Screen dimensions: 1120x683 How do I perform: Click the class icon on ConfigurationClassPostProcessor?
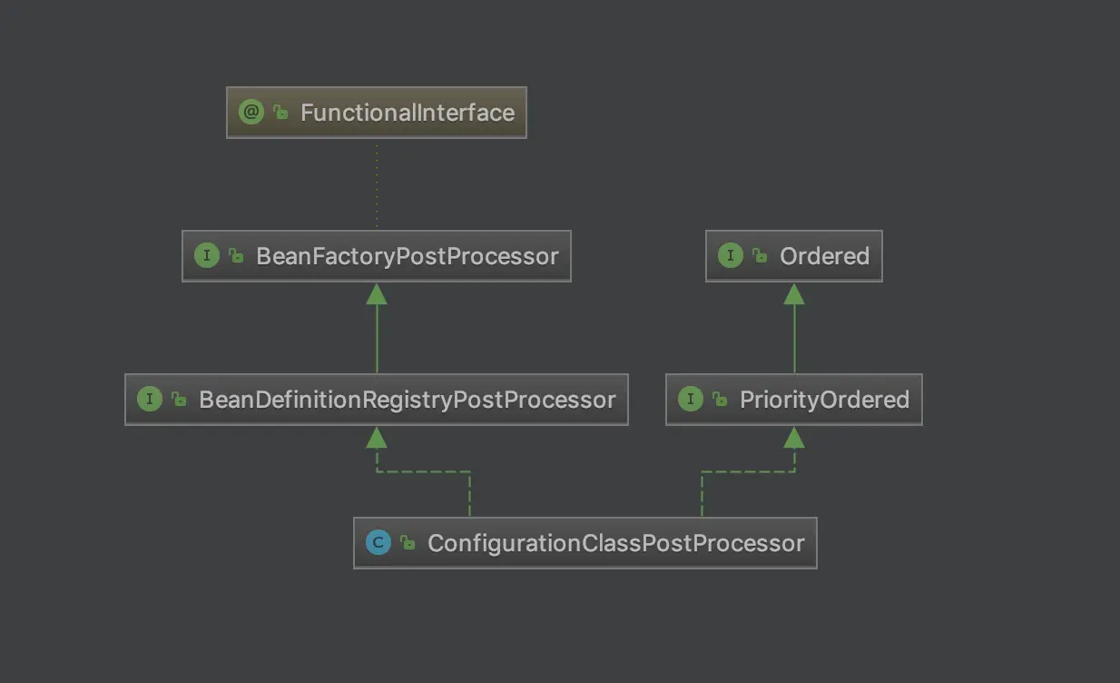378,542
